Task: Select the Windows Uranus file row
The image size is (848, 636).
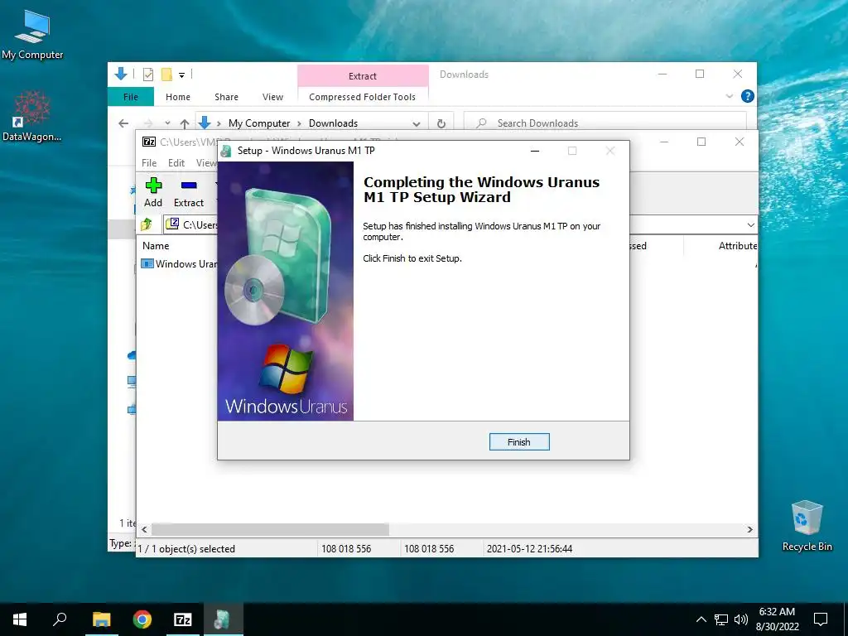Action: (x=179, y=264)
